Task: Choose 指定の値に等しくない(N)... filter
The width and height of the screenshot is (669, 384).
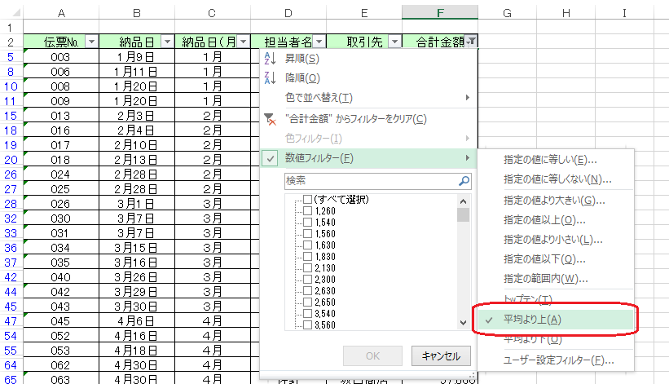Action: click(556, 179)
